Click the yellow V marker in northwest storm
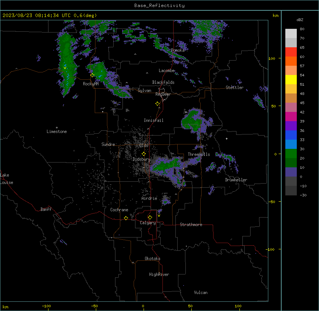 pos(65,68)
